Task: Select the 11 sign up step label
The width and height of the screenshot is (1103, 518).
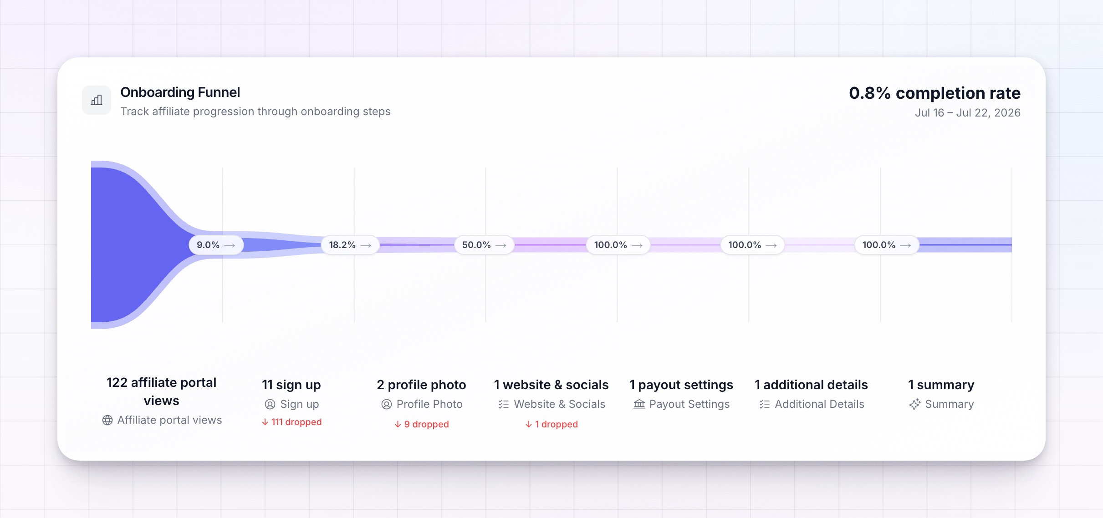Action: point(291,385)
